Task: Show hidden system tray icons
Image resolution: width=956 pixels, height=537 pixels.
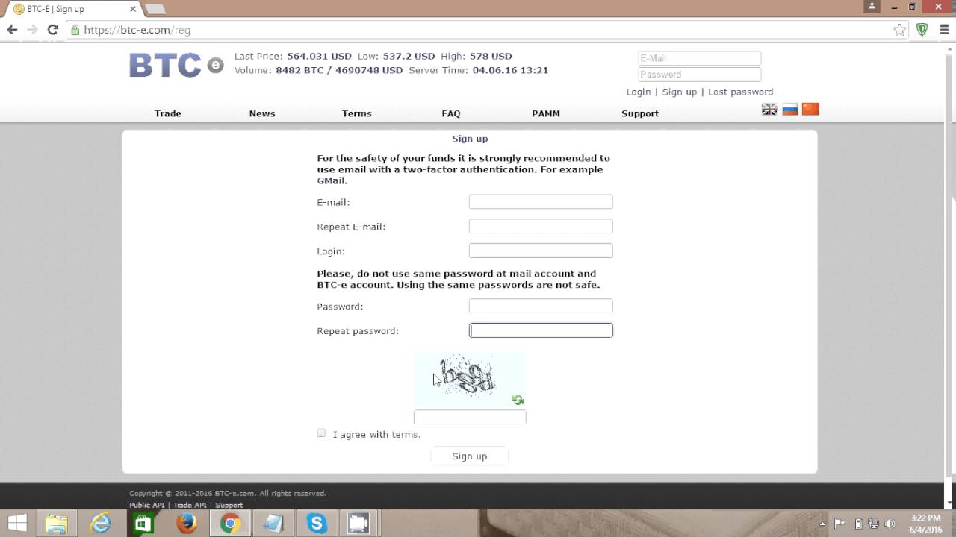Action: tap(822, 524)
